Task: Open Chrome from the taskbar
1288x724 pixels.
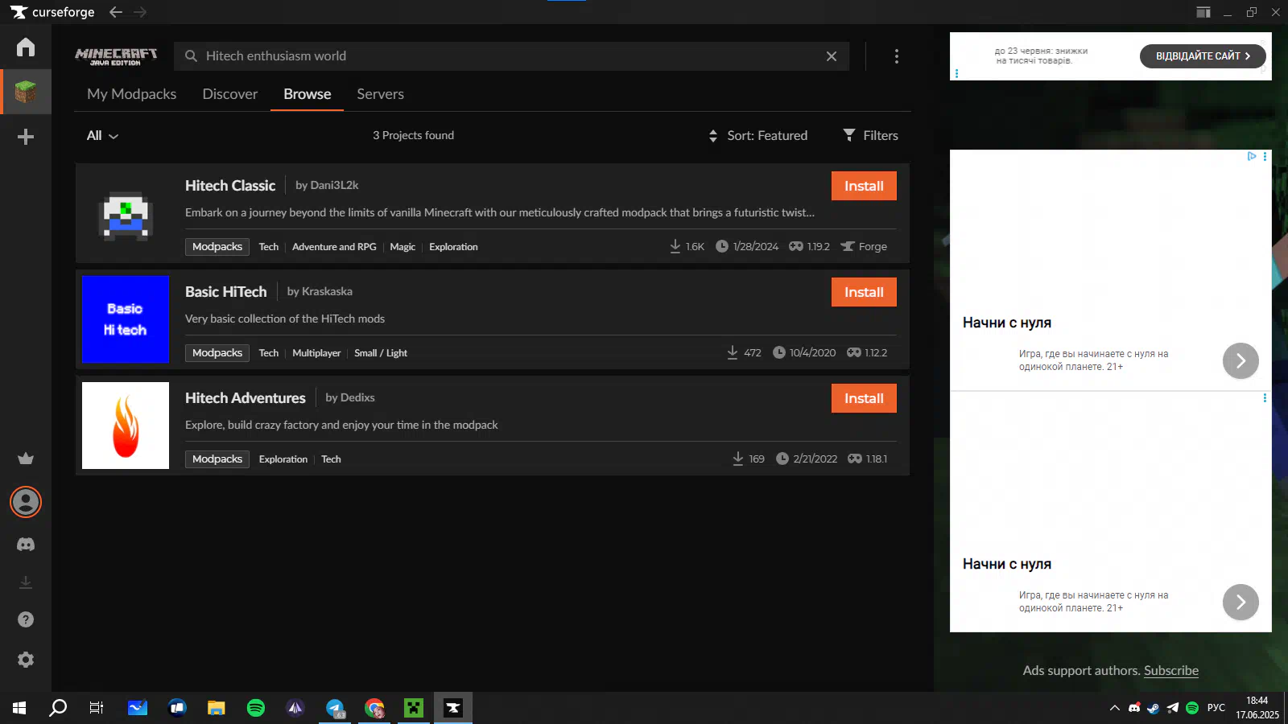Action: point(374,708)
